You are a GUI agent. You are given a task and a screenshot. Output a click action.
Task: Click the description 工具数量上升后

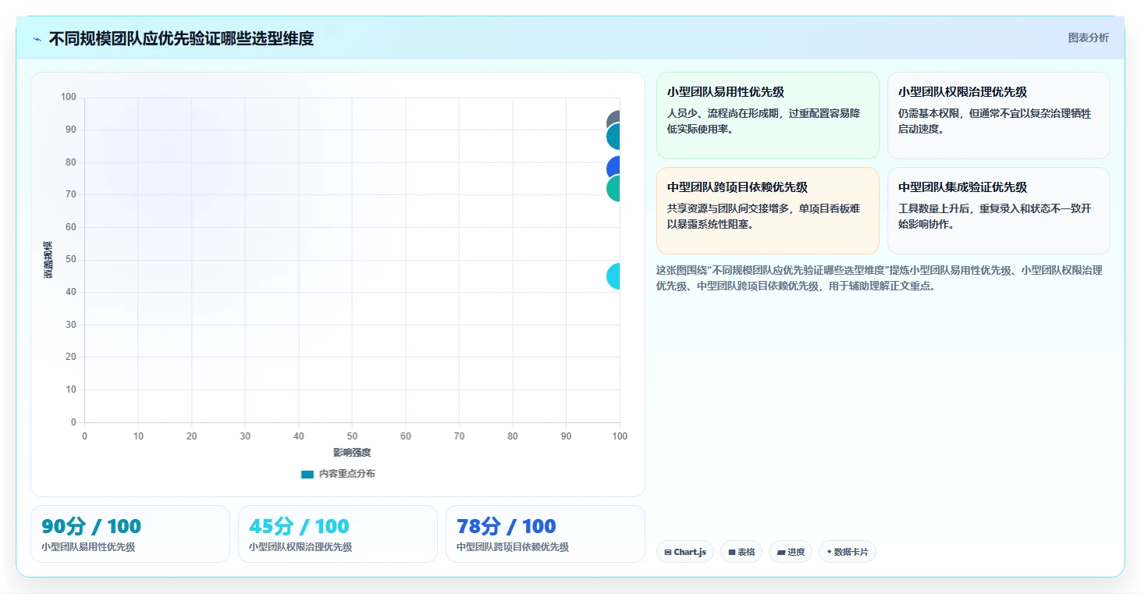pyautogui.click(x=994, y=216)
